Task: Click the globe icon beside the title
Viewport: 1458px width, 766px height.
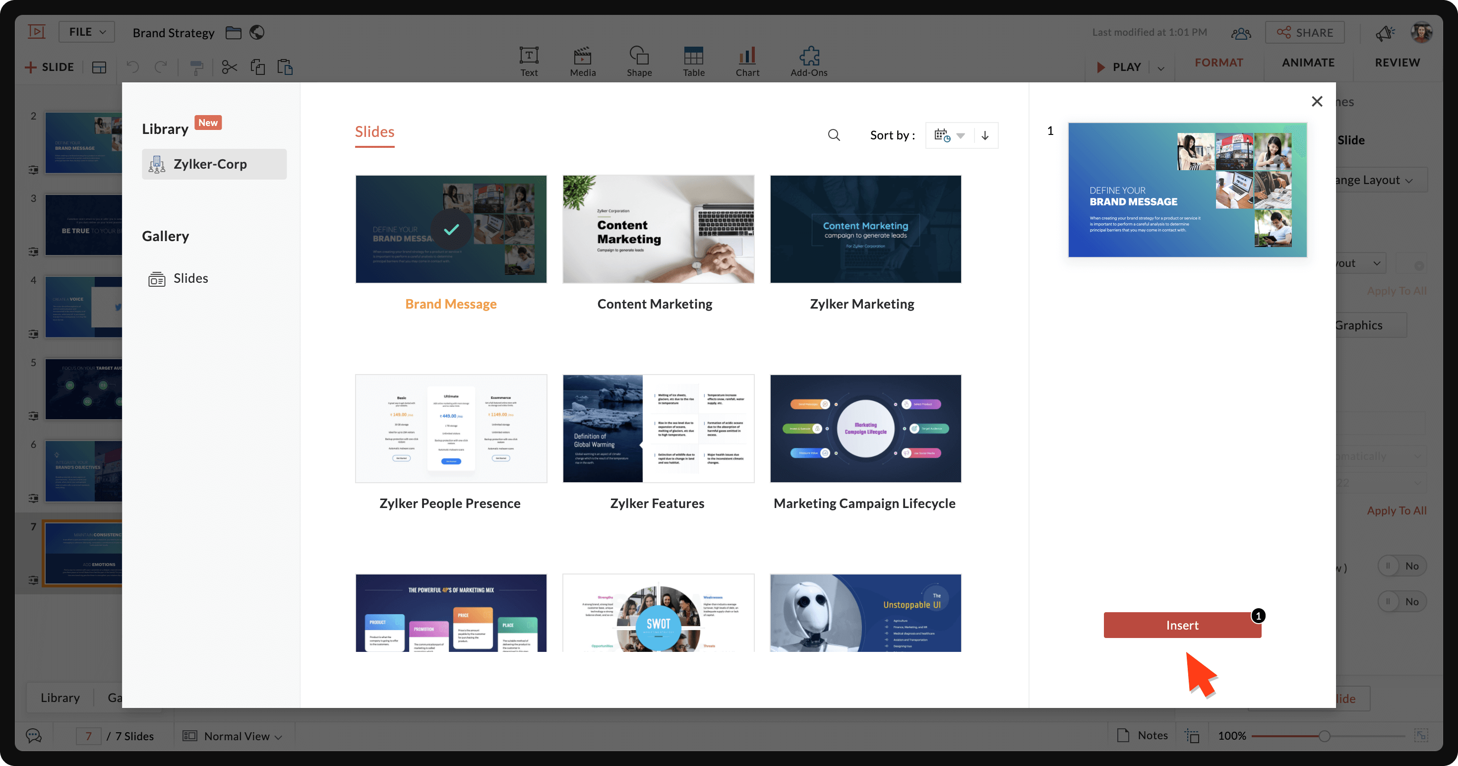Action: pos(257,32)
